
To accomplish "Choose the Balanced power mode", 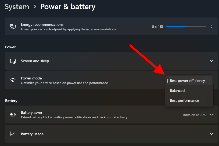I will [177, 90].
